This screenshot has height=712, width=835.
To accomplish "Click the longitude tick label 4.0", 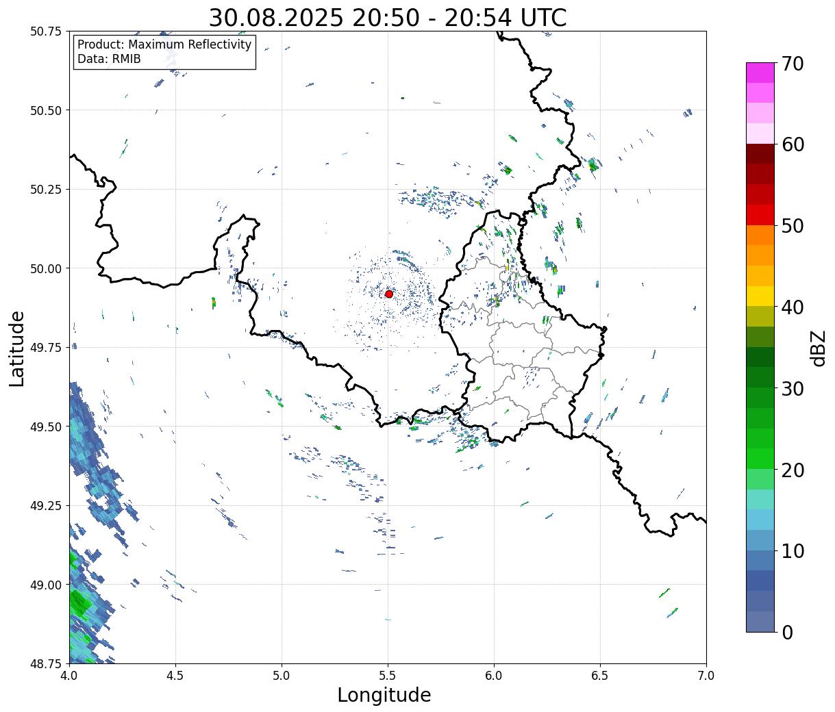I will 69,676.
